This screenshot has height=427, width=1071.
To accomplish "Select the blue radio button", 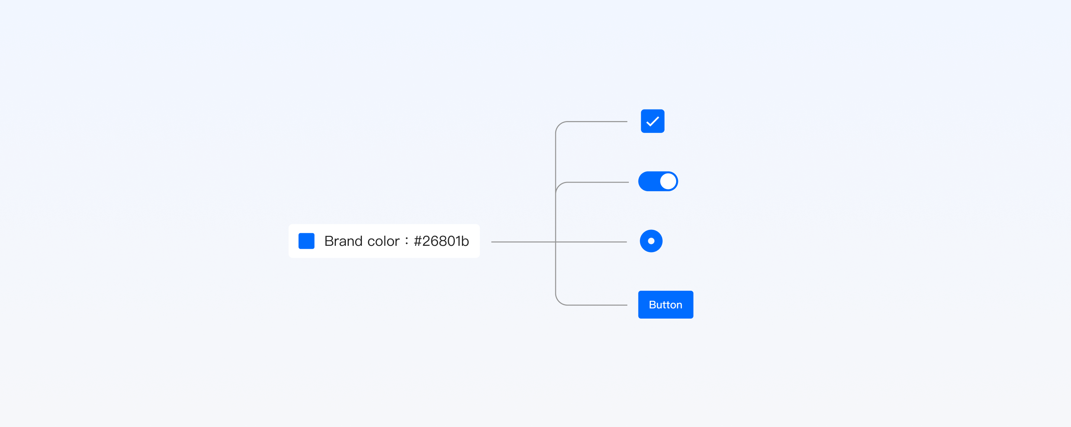I will [x=651, y=241].
